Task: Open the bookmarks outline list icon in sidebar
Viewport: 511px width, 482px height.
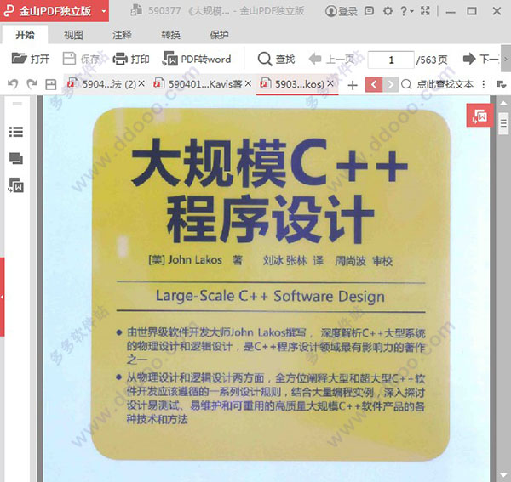Action: tap(16, 132)
